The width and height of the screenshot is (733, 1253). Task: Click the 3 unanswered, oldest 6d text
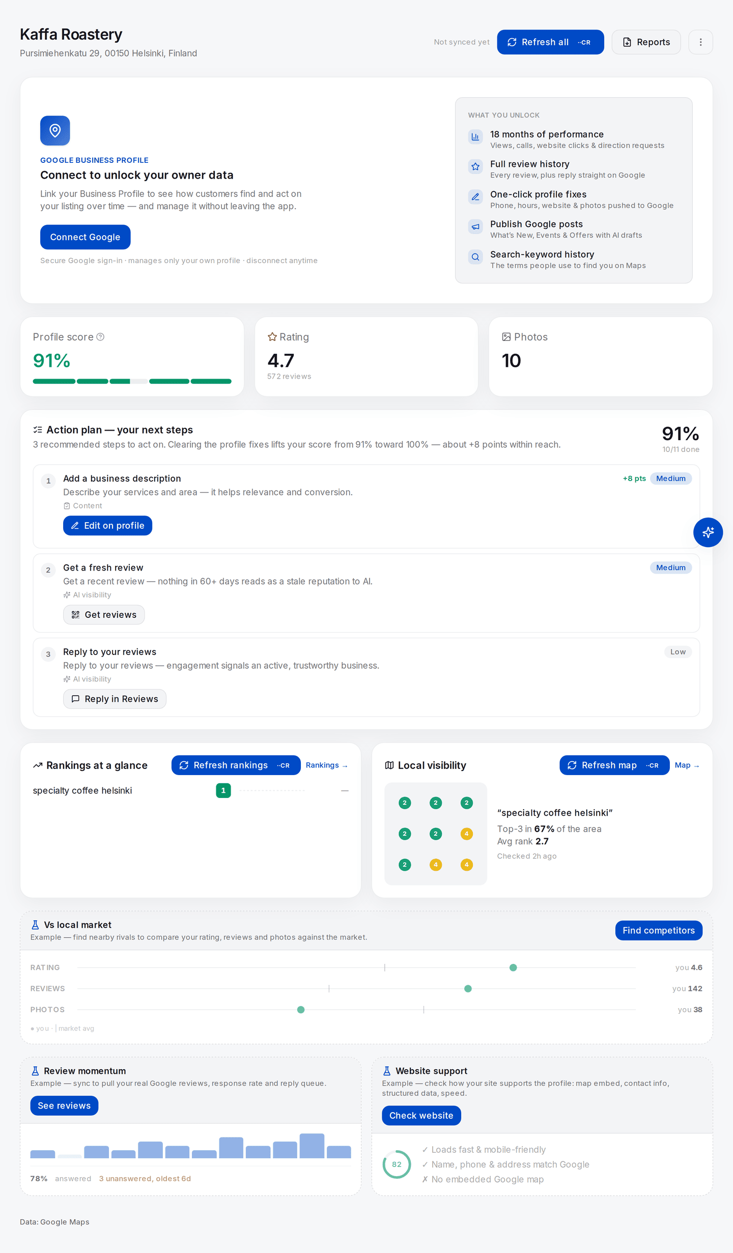[145, 1179]
